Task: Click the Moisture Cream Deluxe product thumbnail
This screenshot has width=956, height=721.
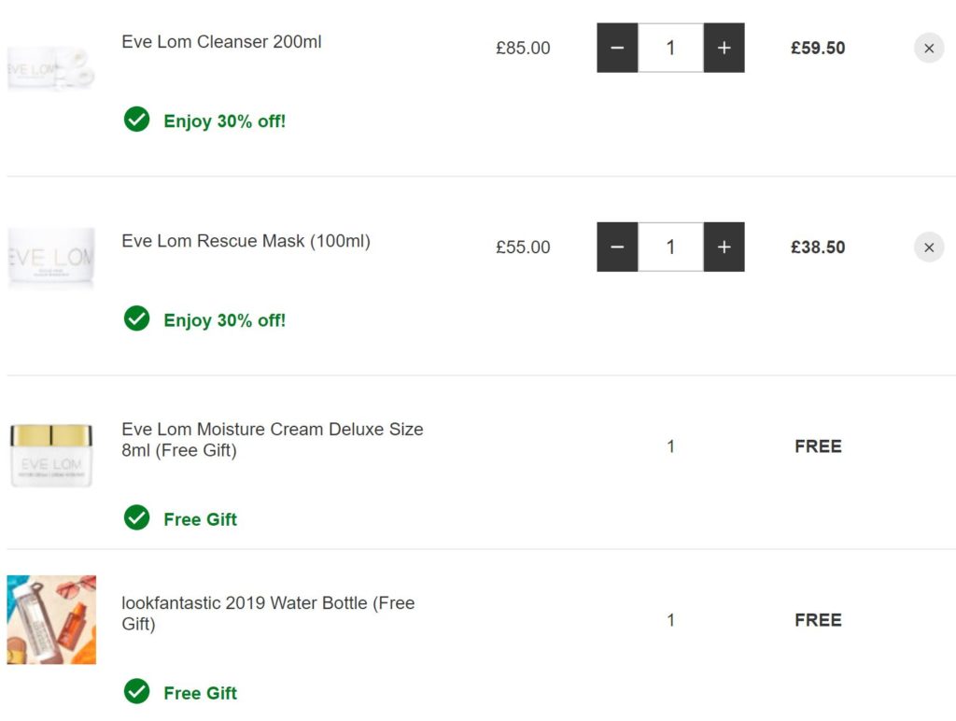Action: (x=51, y=455)
